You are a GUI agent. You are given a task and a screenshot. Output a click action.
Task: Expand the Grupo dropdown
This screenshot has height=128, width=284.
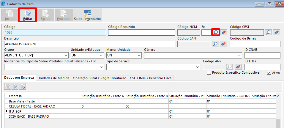tap(66, 56)
